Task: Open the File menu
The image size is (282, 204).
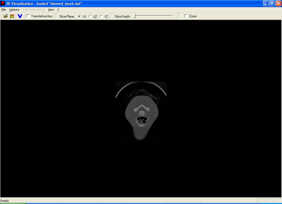Action: [x=4, y=10]
